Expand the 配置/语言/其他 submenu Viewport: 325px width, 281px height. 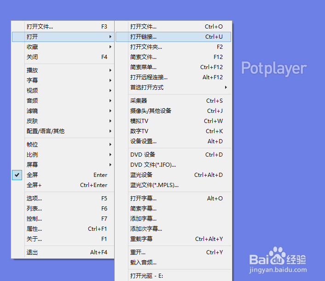click(63, 131)
